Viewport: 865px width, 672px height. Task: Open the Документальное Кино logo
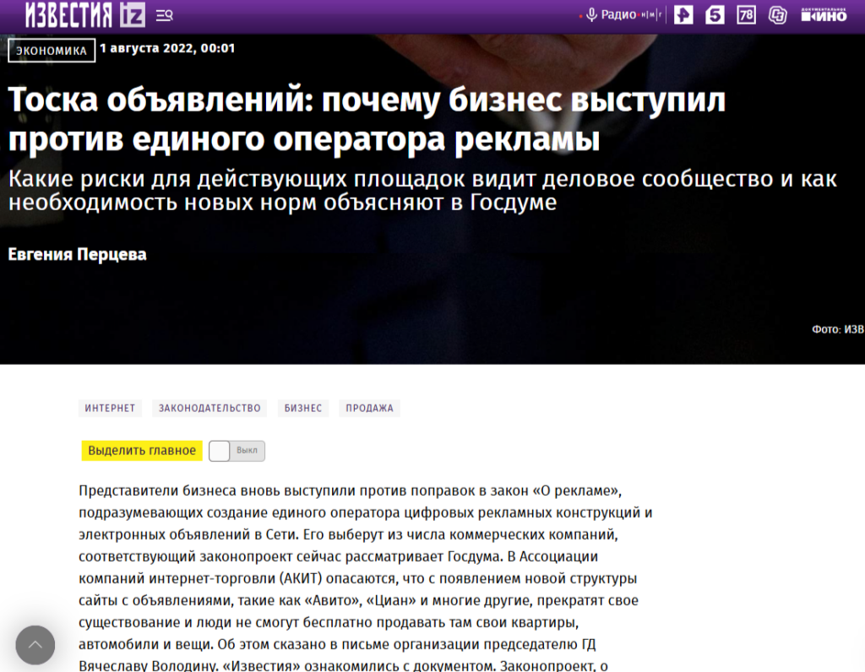824,14
